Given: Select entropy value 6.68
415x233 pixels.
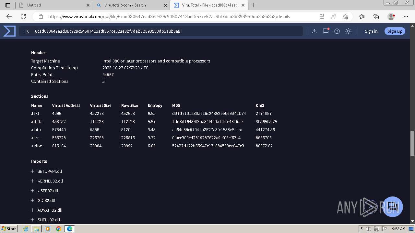Looking at the screenshot, I should click(x=151, y=146).
